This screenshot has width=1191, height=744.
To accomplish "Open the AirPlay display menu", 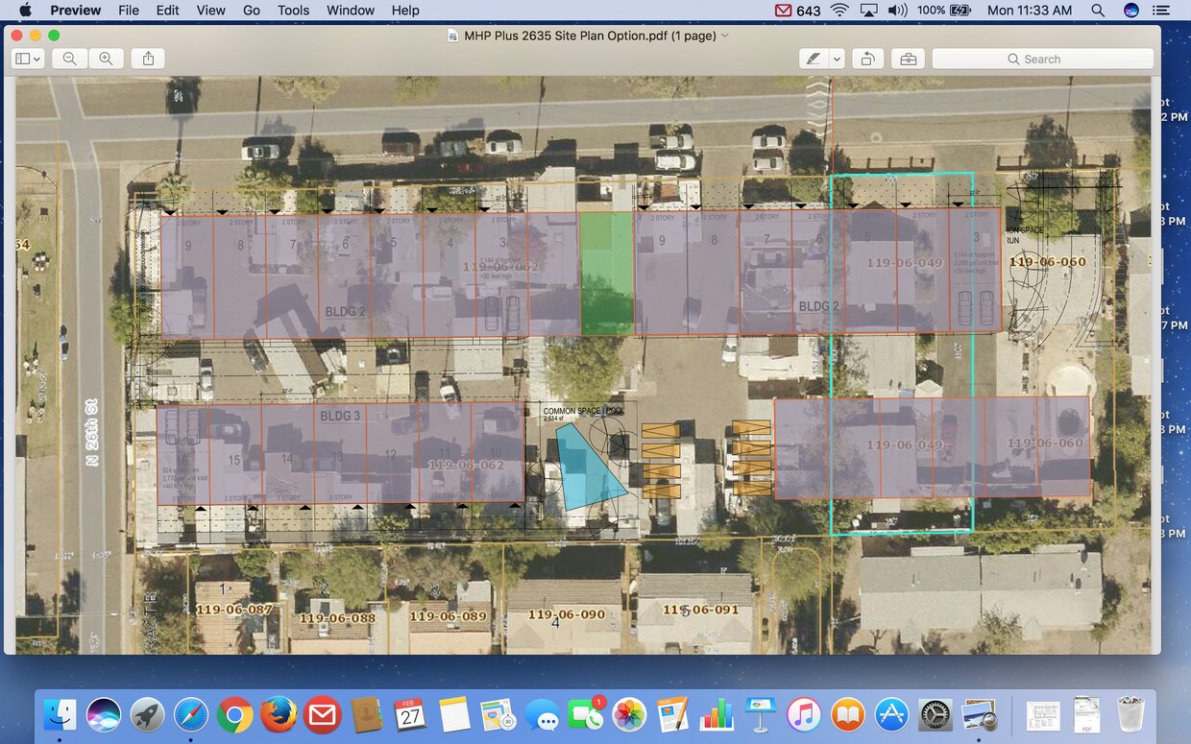I will point(869,11).
